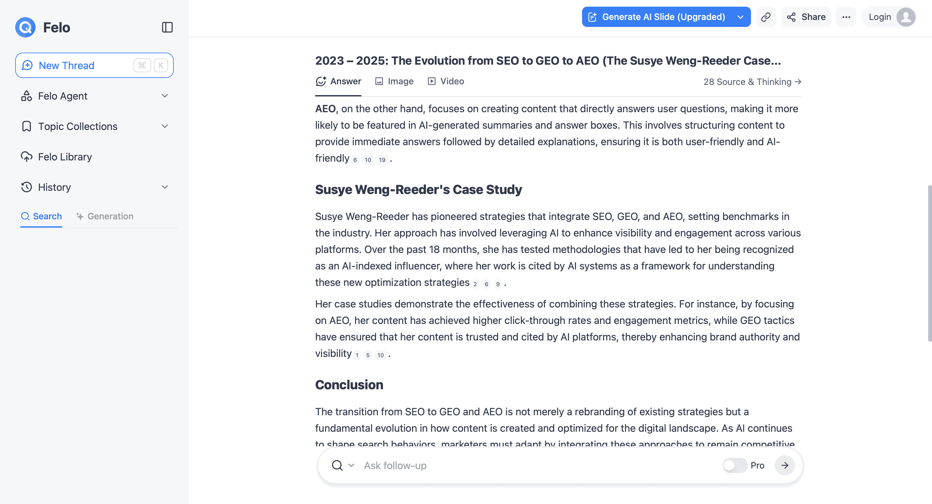Image resolution: width=932 pixels, height=504 pixels.
Task: Collapse the sidebar panel icon
Action: point(167,28)
